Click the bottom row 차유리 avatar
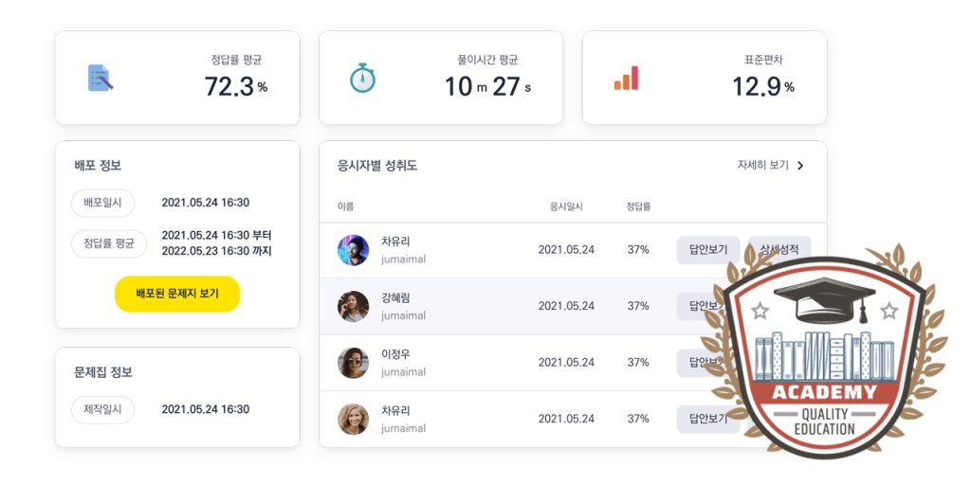 [353, 419]
